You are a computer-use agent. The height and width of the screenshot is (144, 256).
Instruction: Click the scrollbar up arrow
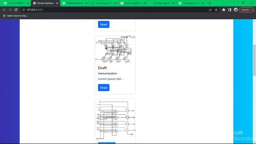(254, 21)
